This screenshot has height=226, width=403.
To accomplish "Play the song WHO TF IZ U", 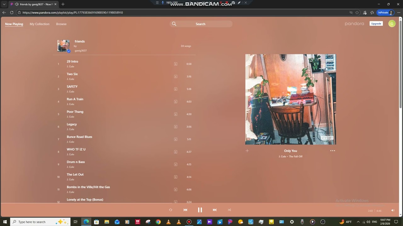I will pyautogui.click(x=76, y=149).
